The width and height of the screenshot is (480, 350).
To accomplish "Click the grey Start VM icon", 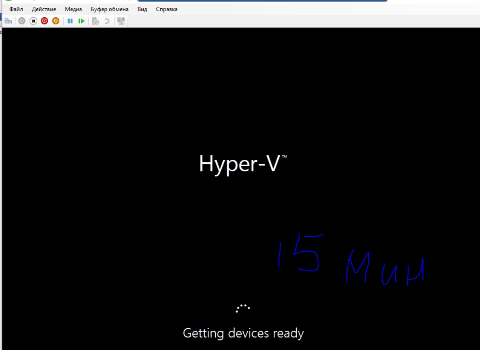I will tap(22, 21).
